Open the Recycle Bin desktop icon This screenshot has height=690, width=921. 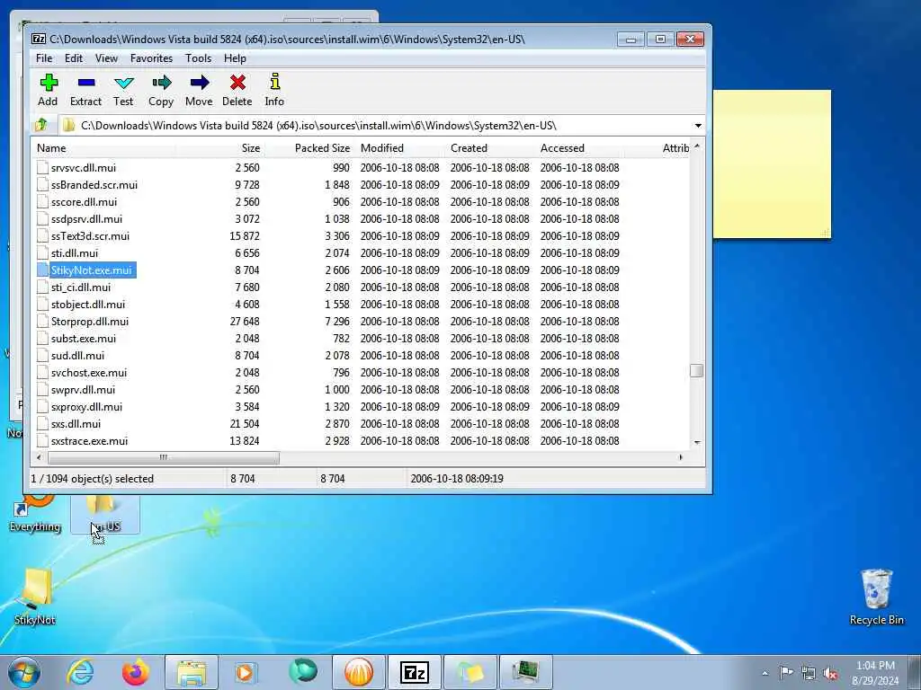click(876, 597)
